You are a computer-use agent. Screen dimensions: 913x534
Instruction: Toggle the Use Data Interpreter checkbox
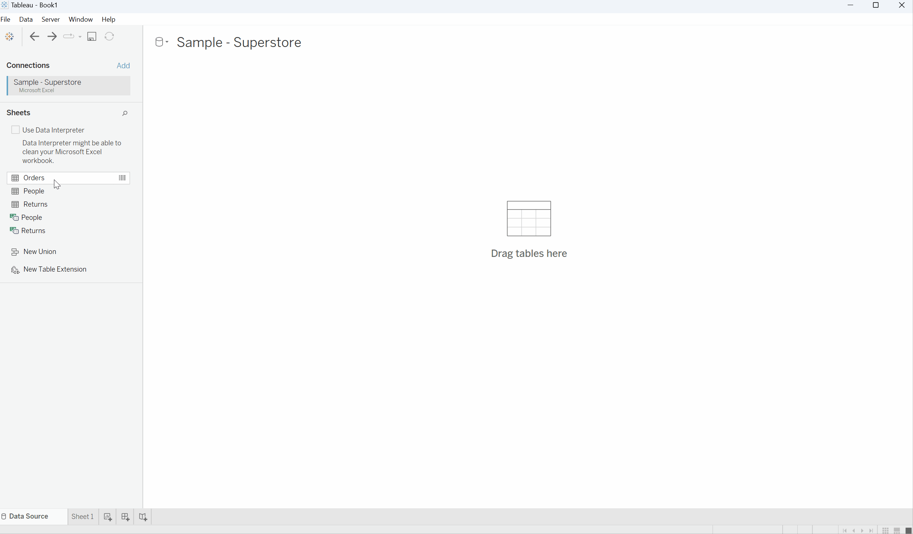point(15,130)
